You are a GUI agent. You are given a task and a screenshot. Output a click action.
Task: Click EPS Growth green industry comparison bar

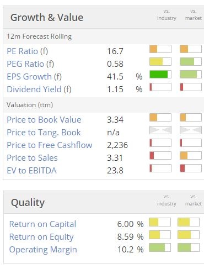tap(160, 75)
